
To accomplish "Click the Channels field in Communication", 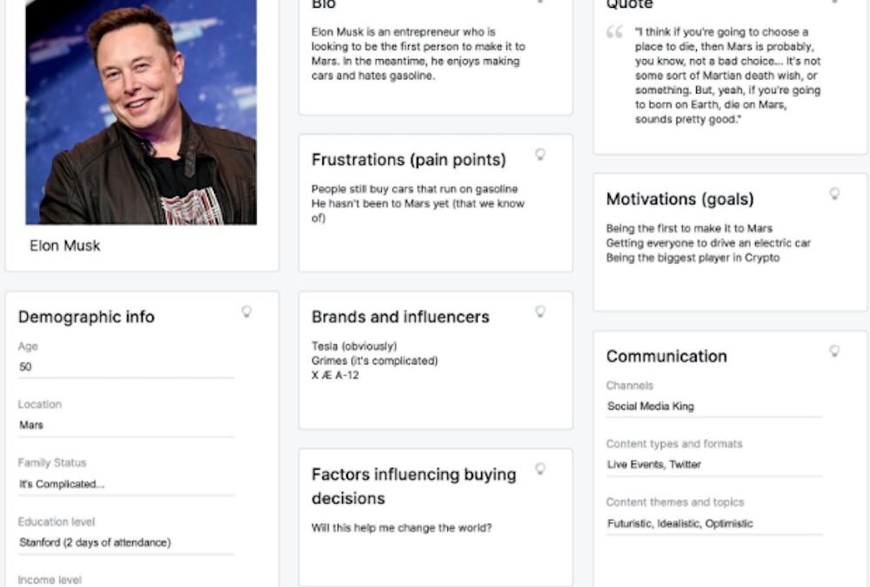I will coord(713,406).
